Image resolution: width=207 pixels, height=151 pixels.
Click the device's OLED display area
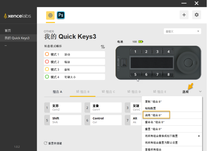[x=152, y=63]
